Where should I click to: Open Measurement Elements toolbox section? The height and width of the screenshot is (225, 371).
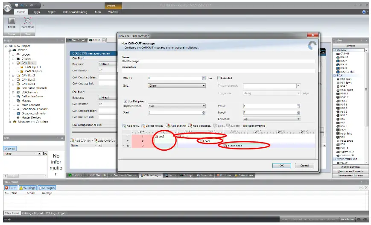coord(351,171)
